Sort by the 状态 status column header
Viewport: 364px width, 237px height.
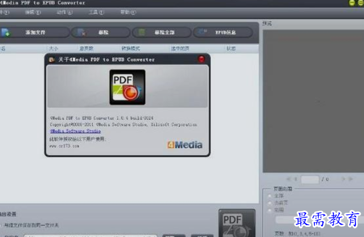[x=231, y=49]
